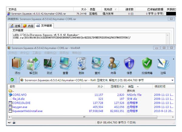Click inside the ed2k file link box
Image resolution: width=182 pixels, height=132 pixels.
(x=89, y=39)
